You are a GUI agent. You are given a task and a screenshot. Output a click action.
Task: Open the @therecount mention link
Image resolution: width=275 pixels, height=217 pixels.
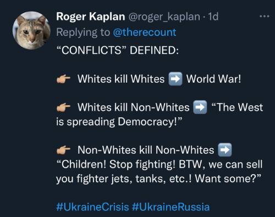point(145,32)
